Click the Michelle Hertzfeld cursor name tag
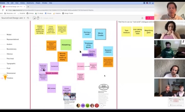This screenshot has height=112, width=185. click(52, 73)
